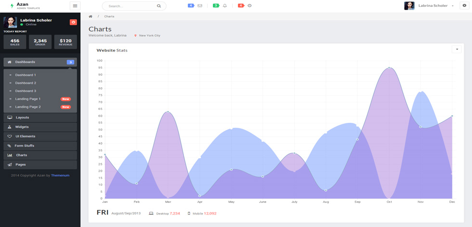Collapse the Dashboards menu

pos(40,62)
